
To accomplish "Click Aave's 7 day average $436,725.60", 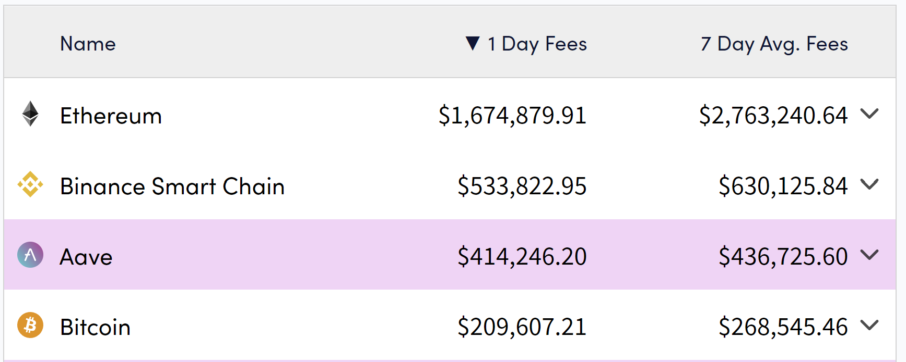I will point(783,257).
